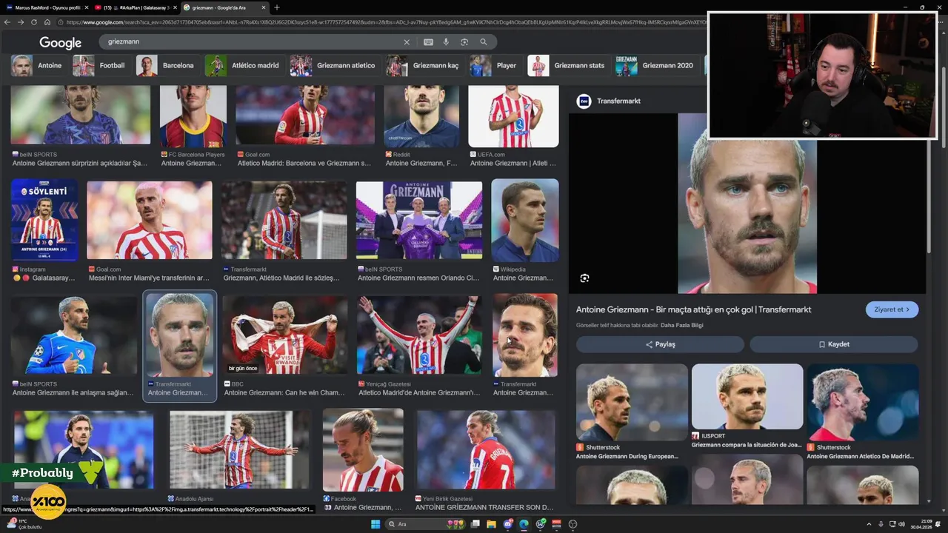Search by image with Google Lens icon
The height and width of the screenshot is (533, 948).
point(464,42)
